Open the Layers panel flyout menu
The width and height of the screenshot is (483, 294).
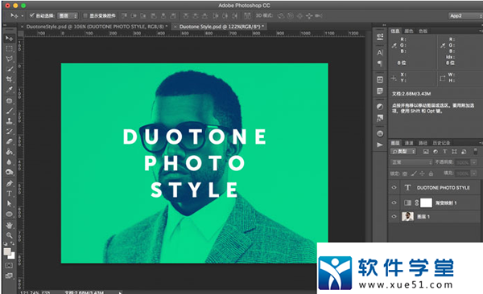coord(481,143)
